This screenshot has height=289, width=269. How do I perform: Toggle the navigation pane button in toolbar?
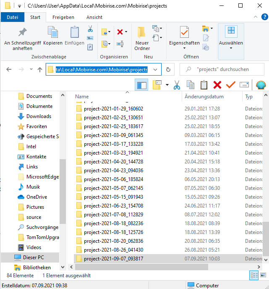click(x=142, y=85)
